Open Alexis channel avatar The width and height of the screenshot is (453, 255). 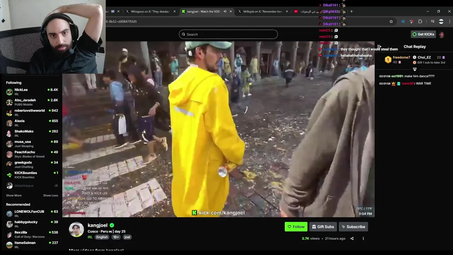point(10,123)
